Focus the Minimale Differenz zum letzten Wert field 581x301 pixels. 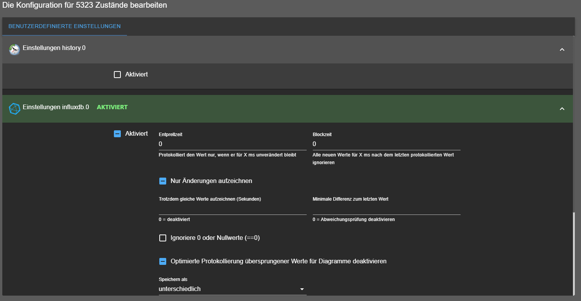click(386, 209)
